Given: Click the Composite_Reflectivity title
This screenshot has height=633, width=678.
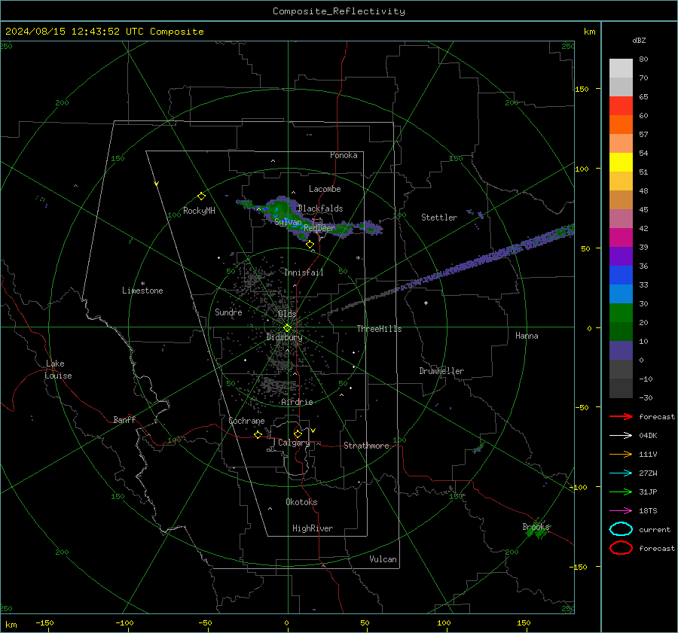Looking at the screenshot, I should [339, 11].
